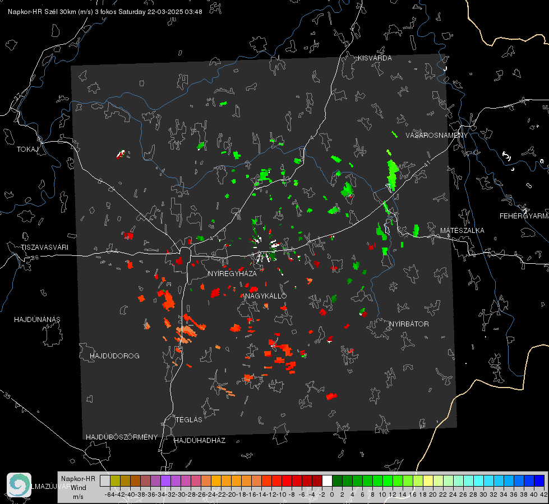
Task: Click the FEHÉRGYARMAT label at right edge
Action: pos(524,216)
